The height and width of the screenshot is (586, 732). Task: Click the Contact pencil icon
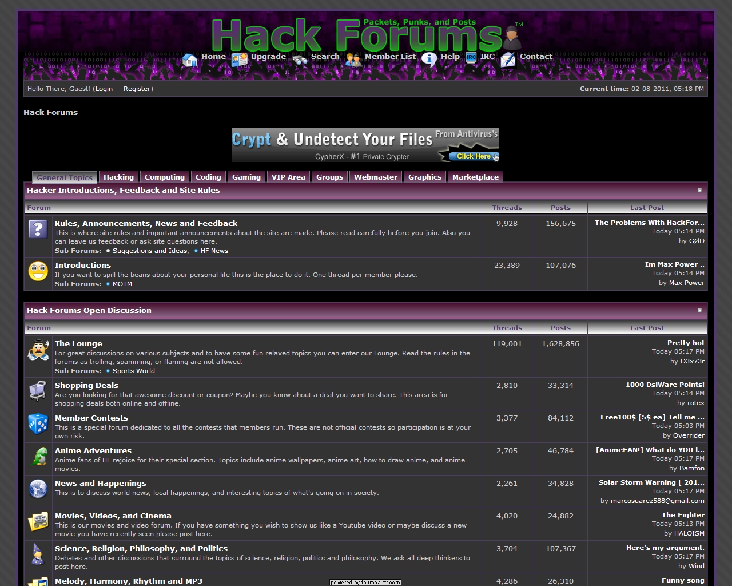click(x=508, y=60)
